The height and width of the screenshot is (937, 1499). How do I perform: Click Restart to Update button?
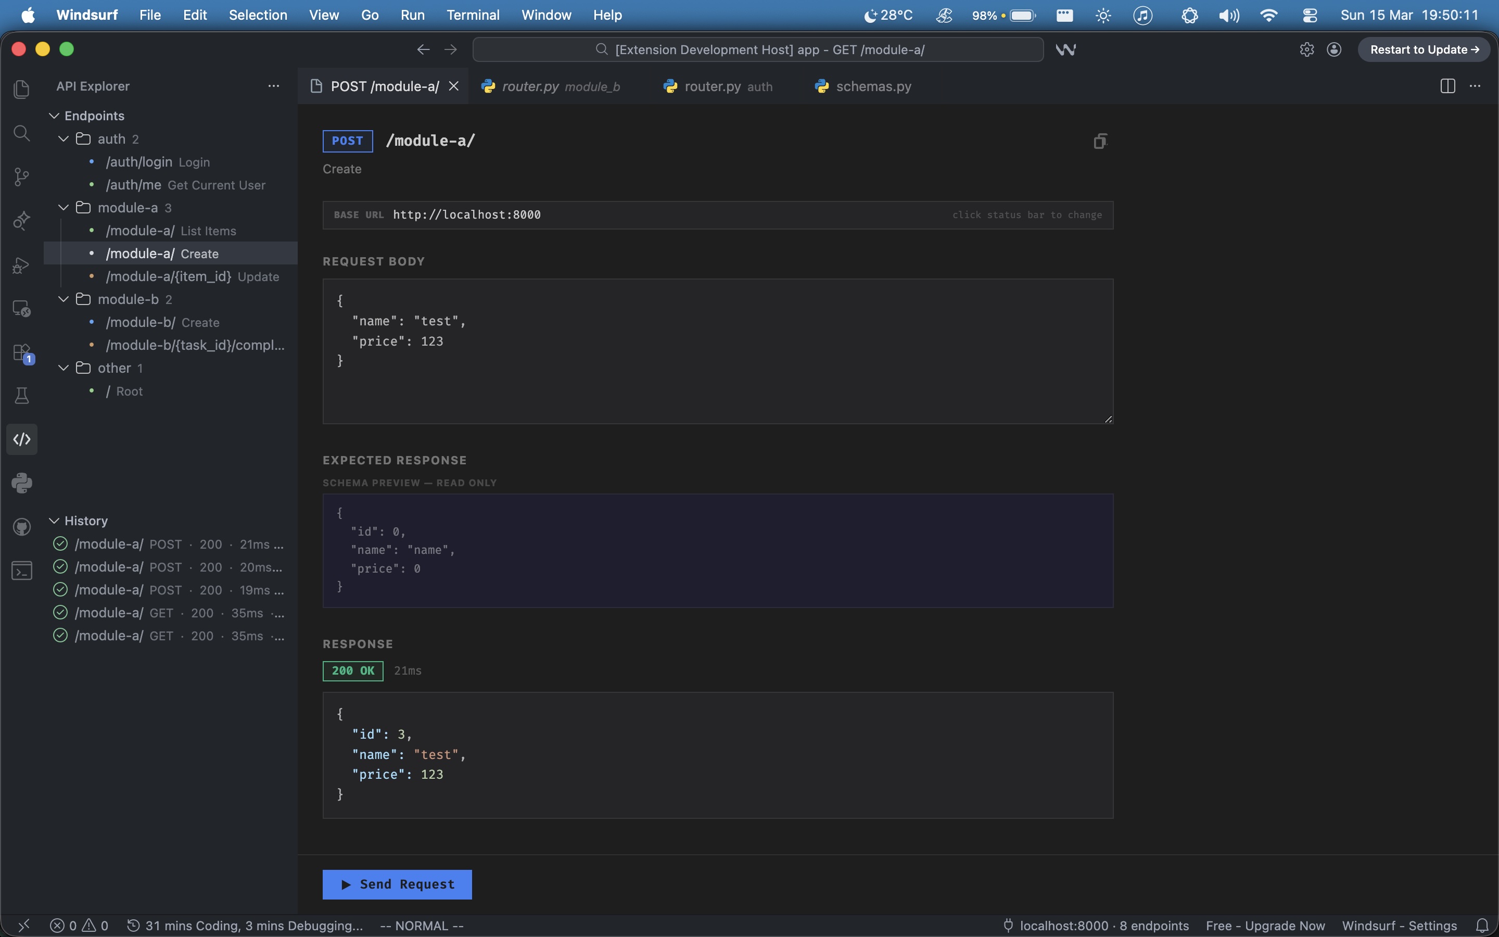click(1424, 49)
